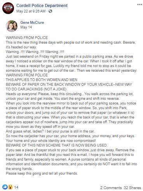
Task: Open the post options three-dot menu
Action: coord(140,5)
